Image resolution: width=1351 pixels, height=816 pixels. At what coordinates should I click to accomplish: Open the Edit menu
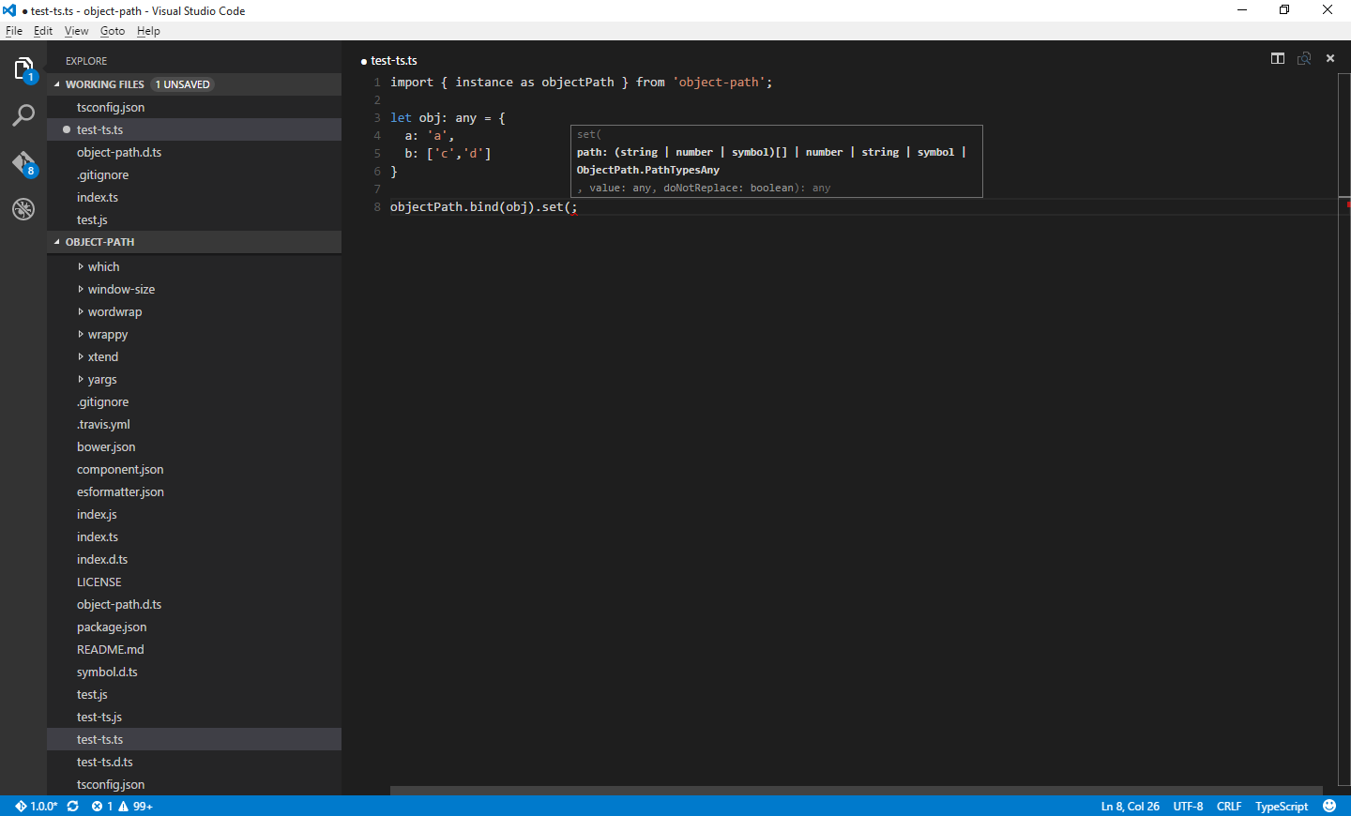point(43,31)
